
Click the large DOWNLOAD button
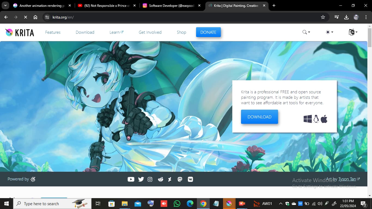[x=260, y=117]
